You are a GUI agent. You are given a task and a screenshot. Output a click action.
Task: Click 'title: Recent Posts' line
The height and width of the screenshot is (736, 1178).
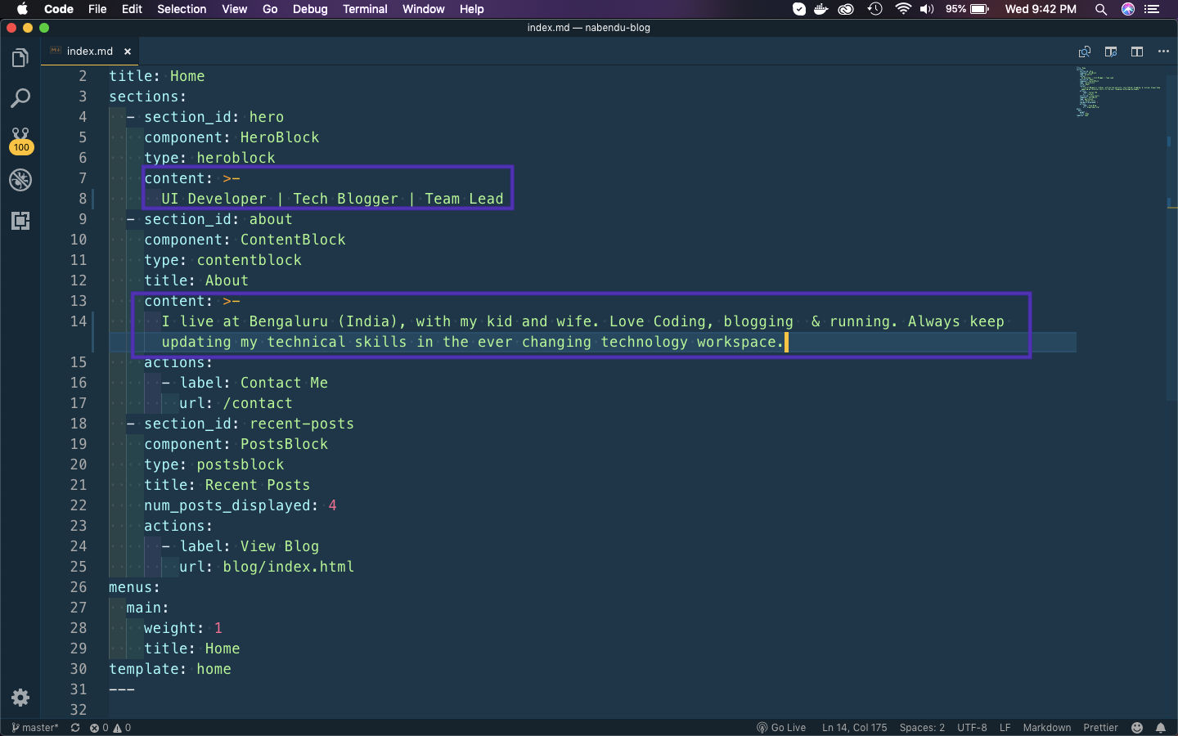pyautogui.click(x=227, y=485)
